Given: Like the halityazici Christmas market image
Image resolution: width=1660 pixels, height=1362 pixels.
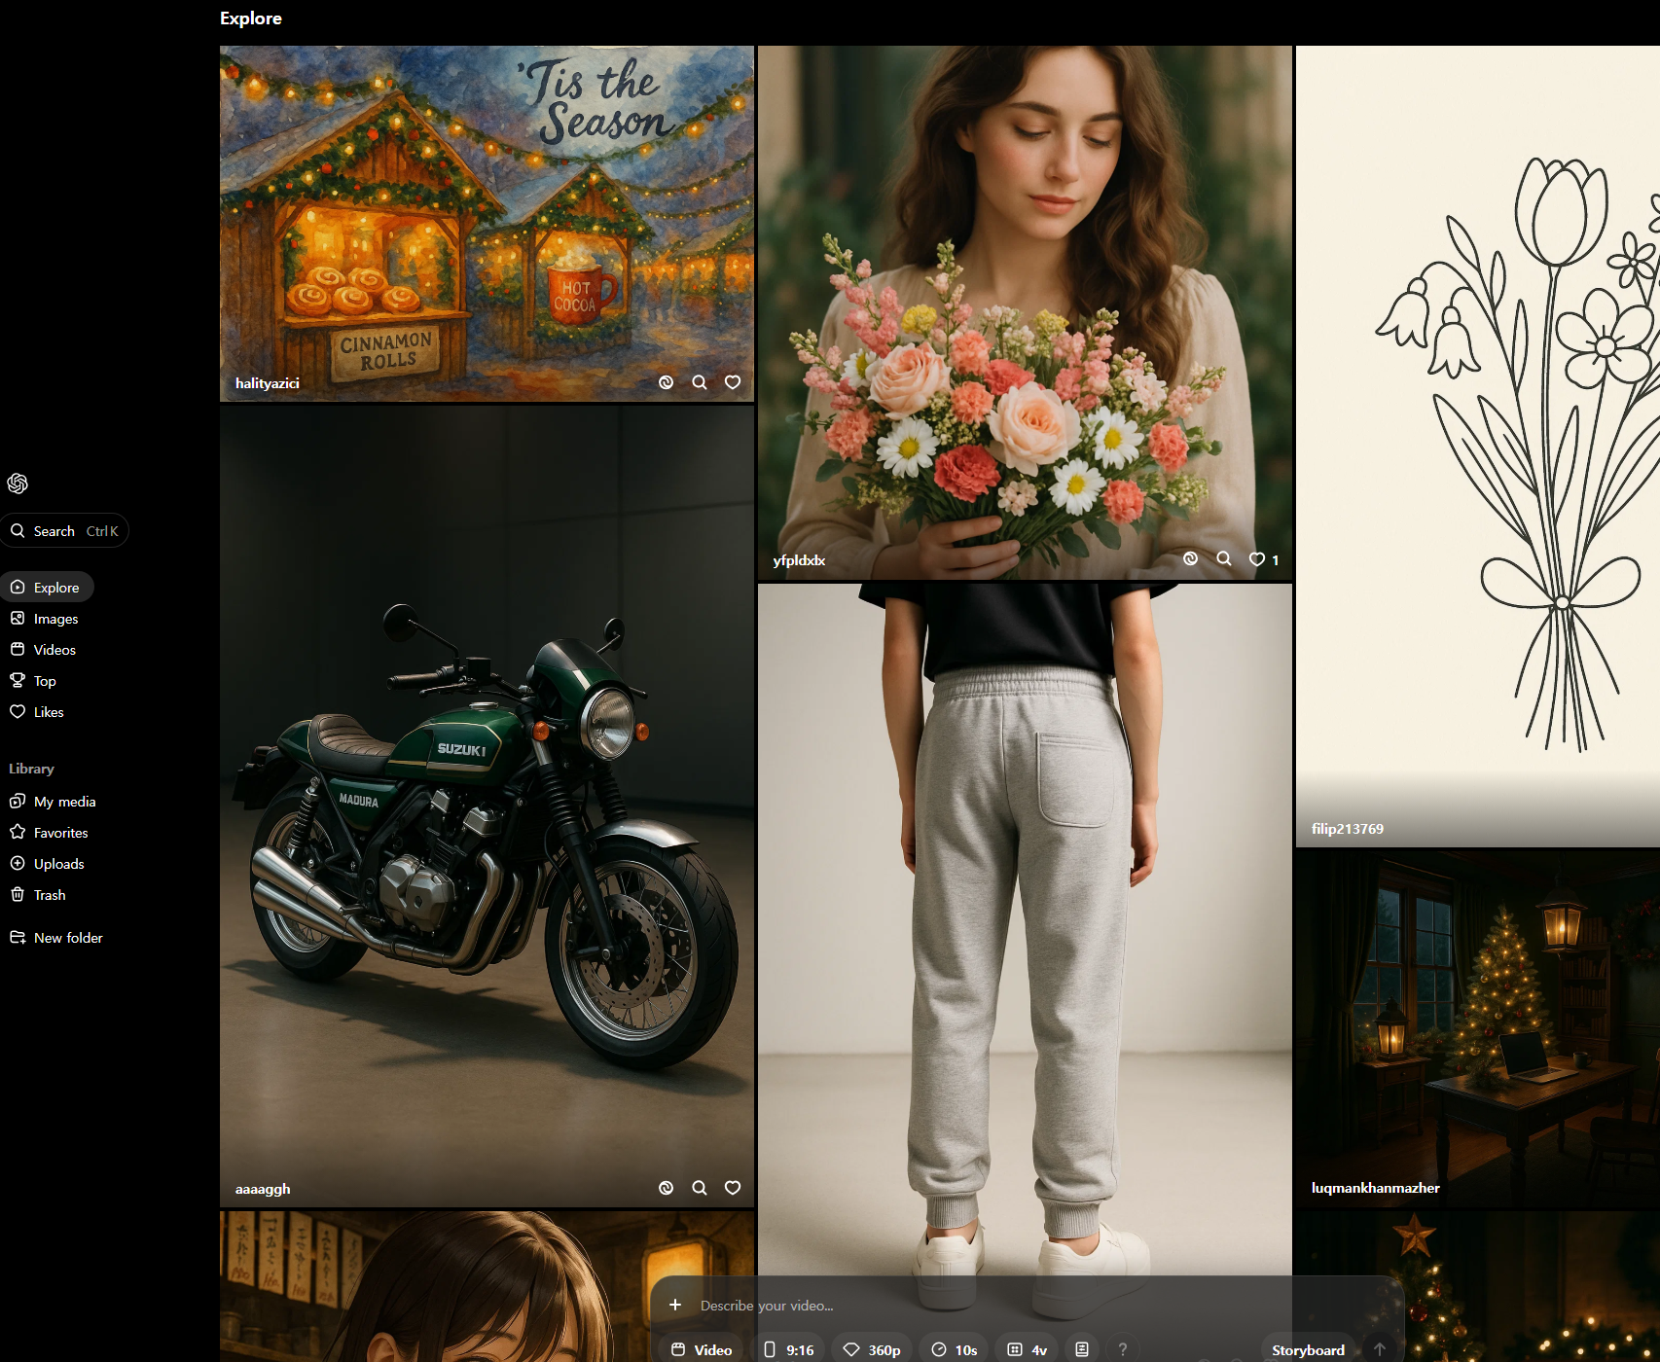Looking at the screenshot, I should 733,382.
